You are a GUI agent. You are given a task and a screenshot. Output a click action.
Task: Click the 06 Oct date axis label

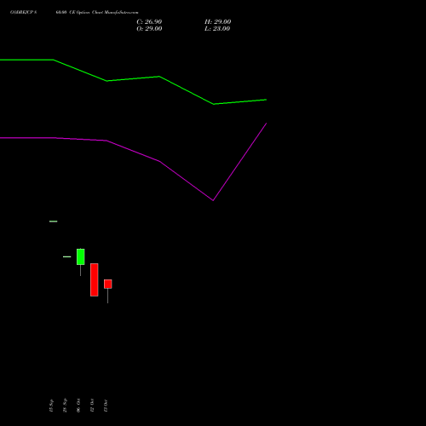[x=78, y=406]
